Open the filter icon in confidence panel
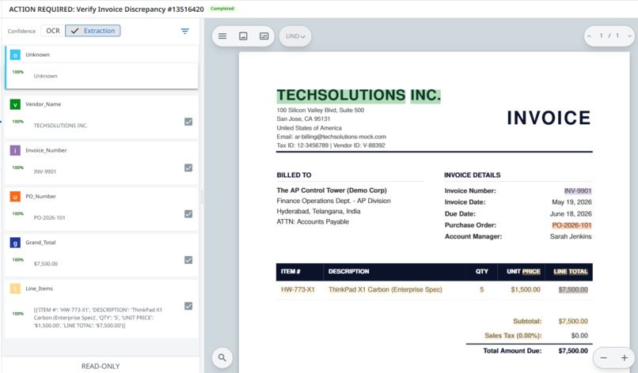The height and width of the screenshot is (373, 638). pyautogui.click(x=184, y=31)
